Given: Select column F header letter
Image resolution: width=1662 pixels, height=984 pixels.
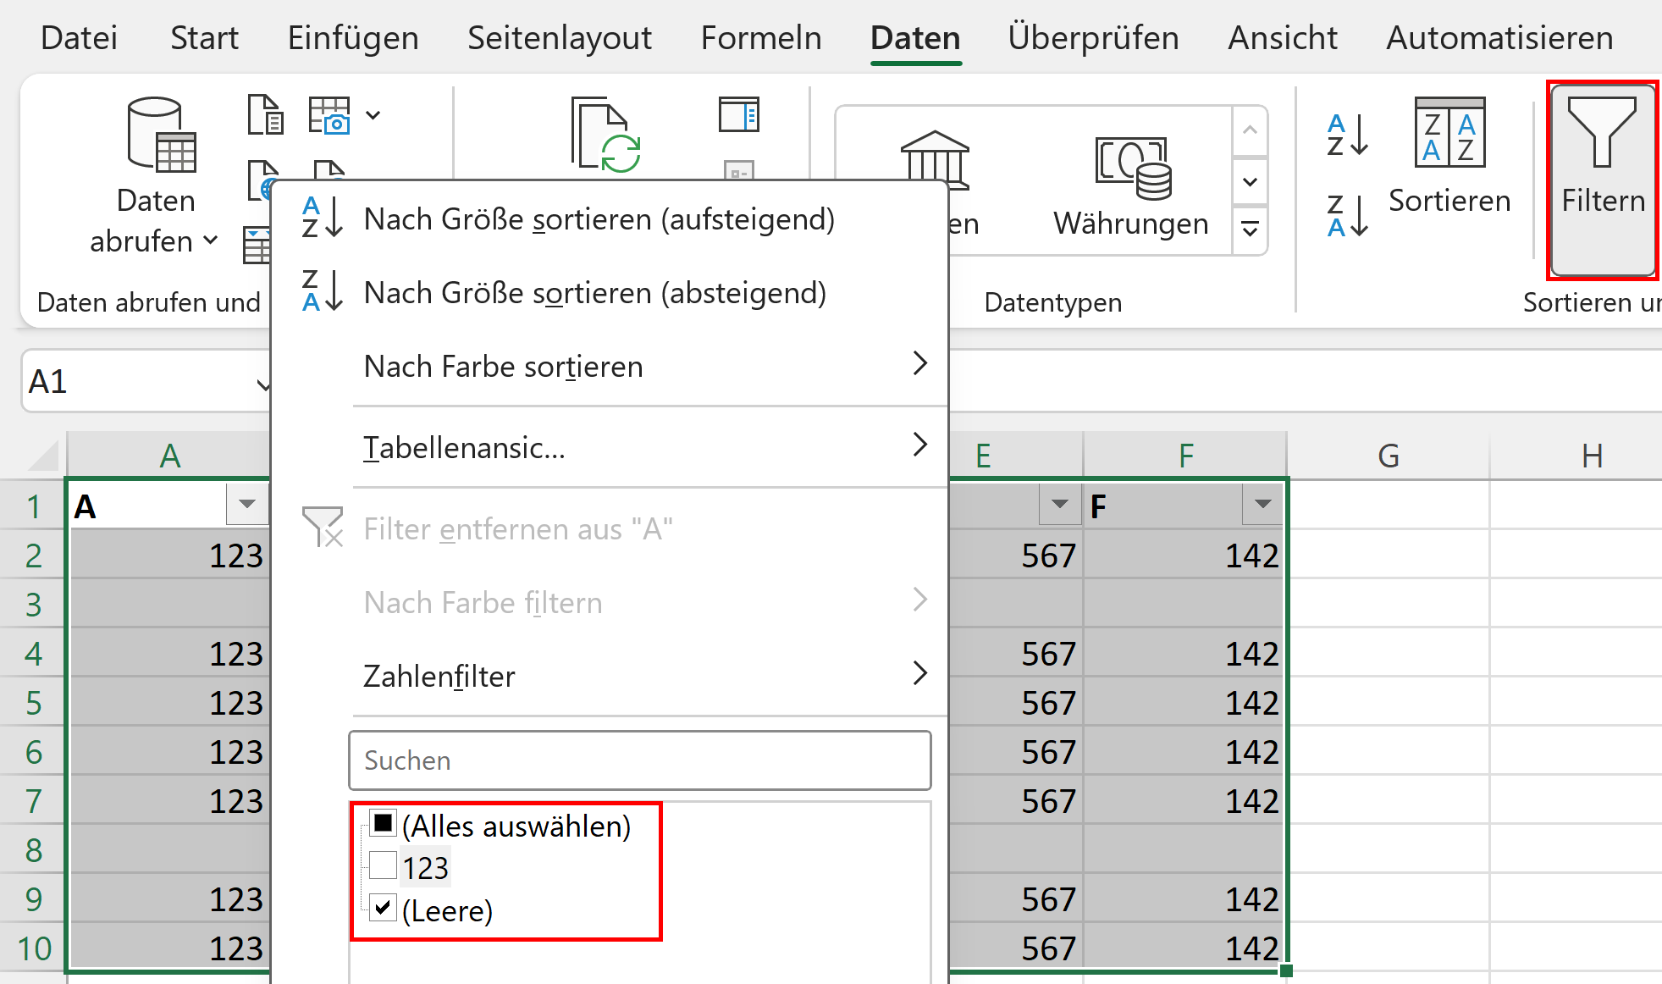Looking at the screenshot, I should [1185, 456].
